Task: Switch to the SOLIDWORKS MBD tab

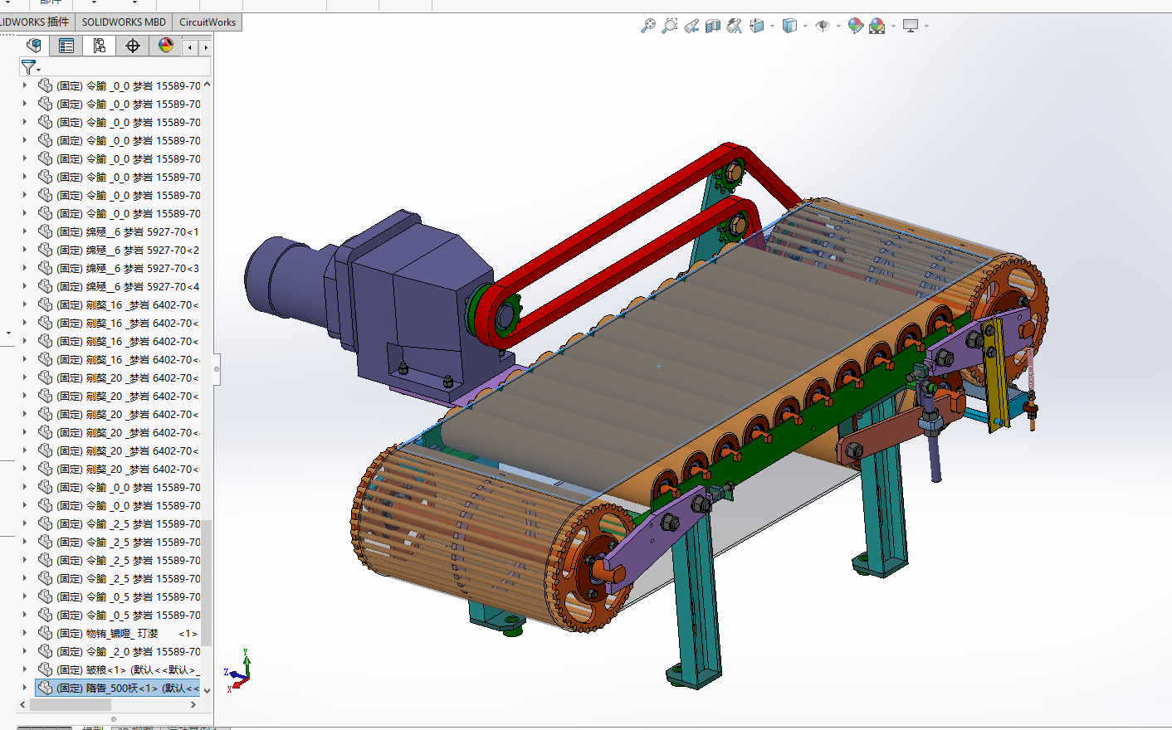Action: [124, 22]
